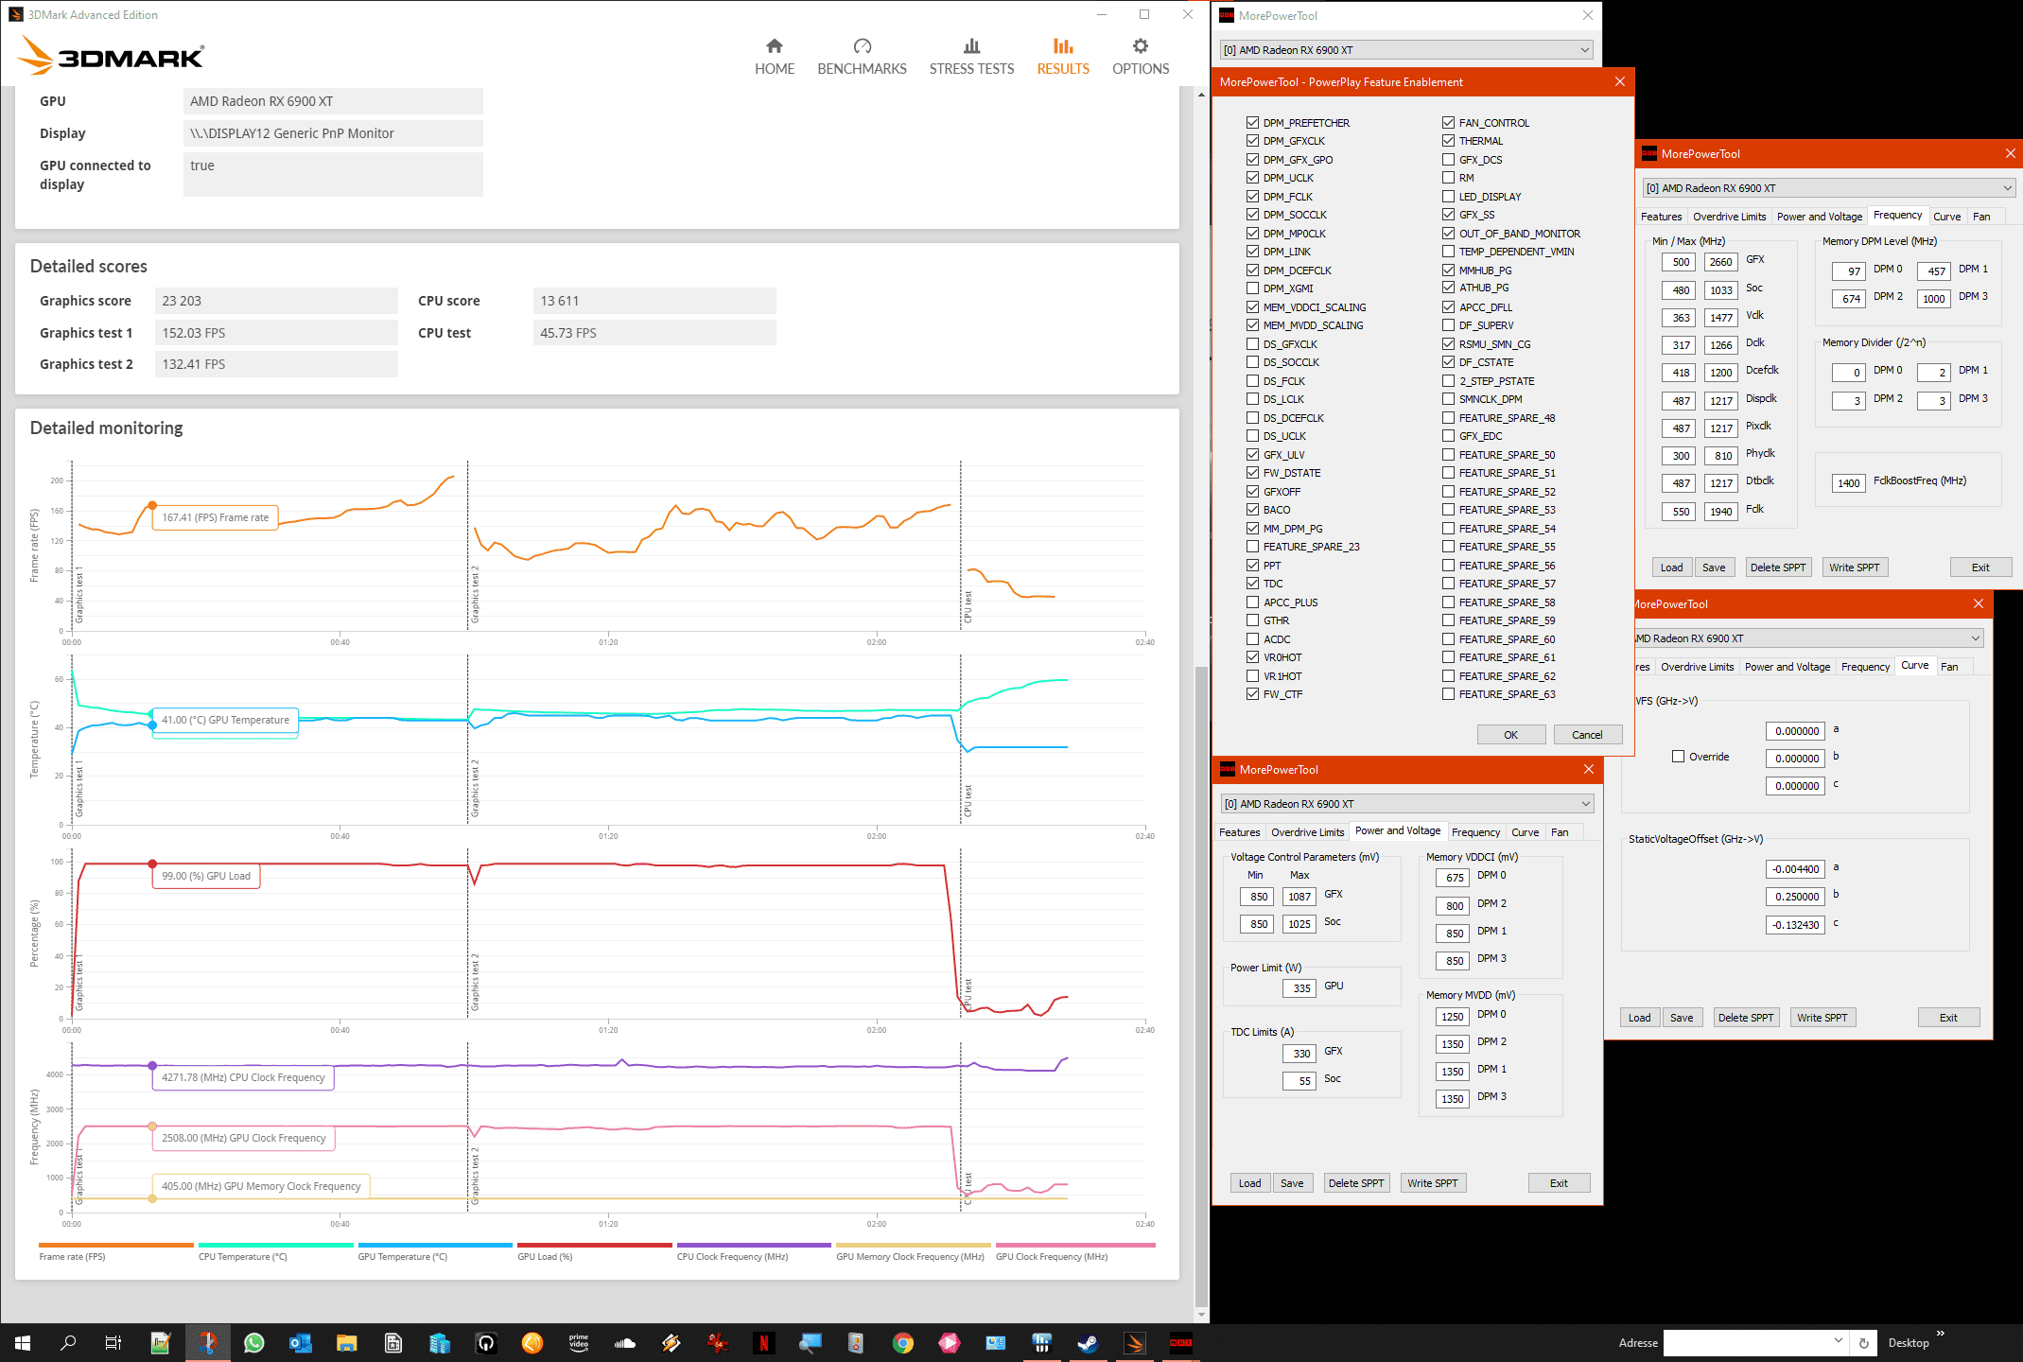Screen dimensions: 2023x1362
Task: Open the HOME section in 3DMark
Action: (x=774, y=57)
